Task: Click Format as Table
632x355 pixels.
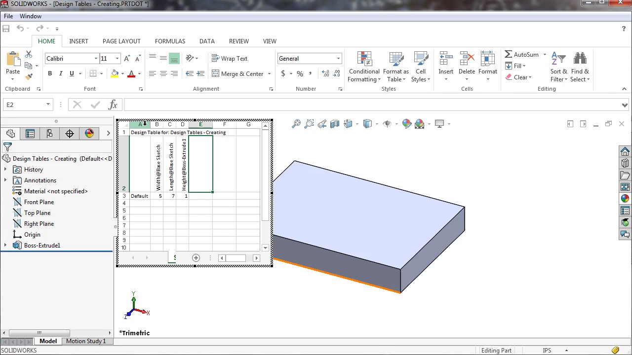Action: [x=396, y=67]
